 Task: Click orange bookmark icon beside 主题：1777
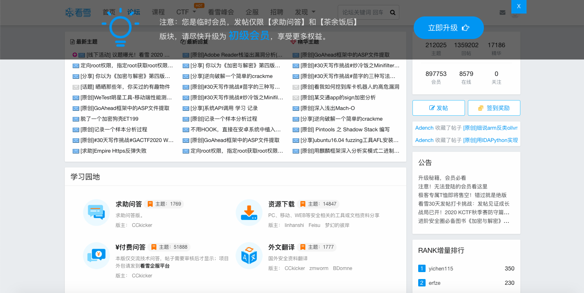(x=303, y=247)
